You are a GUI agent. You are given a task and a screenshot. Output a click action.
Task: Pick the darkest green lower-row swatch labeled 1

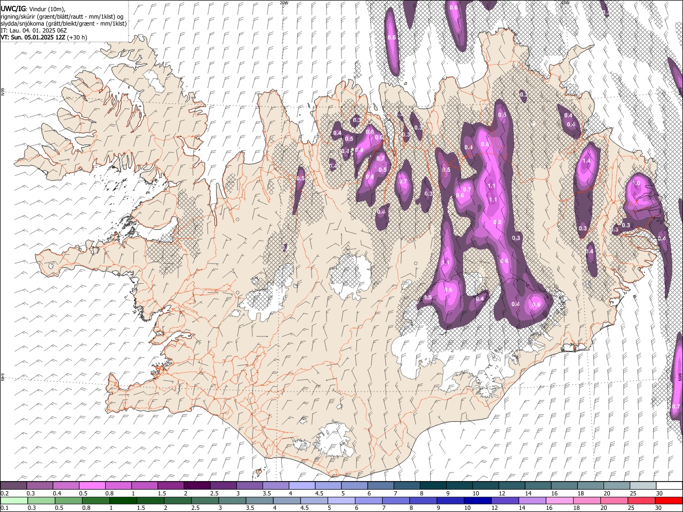tap(123, 500)
